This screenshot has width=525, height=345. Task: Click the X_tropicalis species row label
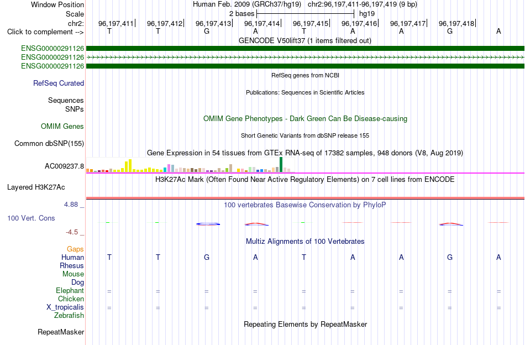(65, 307)
